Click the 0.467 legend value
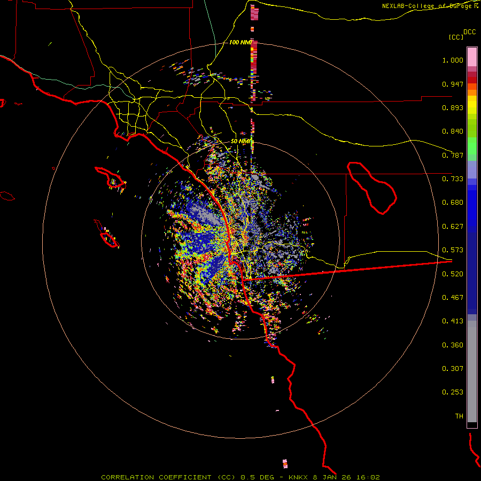This screenshot has width=481, height=481. (x=453, y=298)
